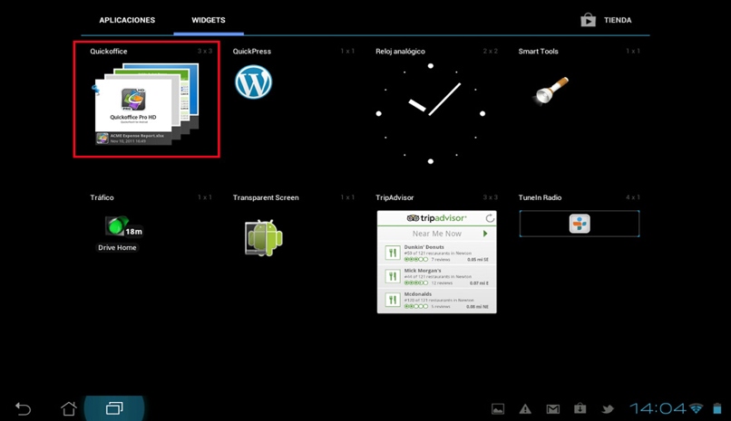731x421 pixels.
Task: Select the Dunkin' Donuts restaurant entry
Action: pos(437,254)
